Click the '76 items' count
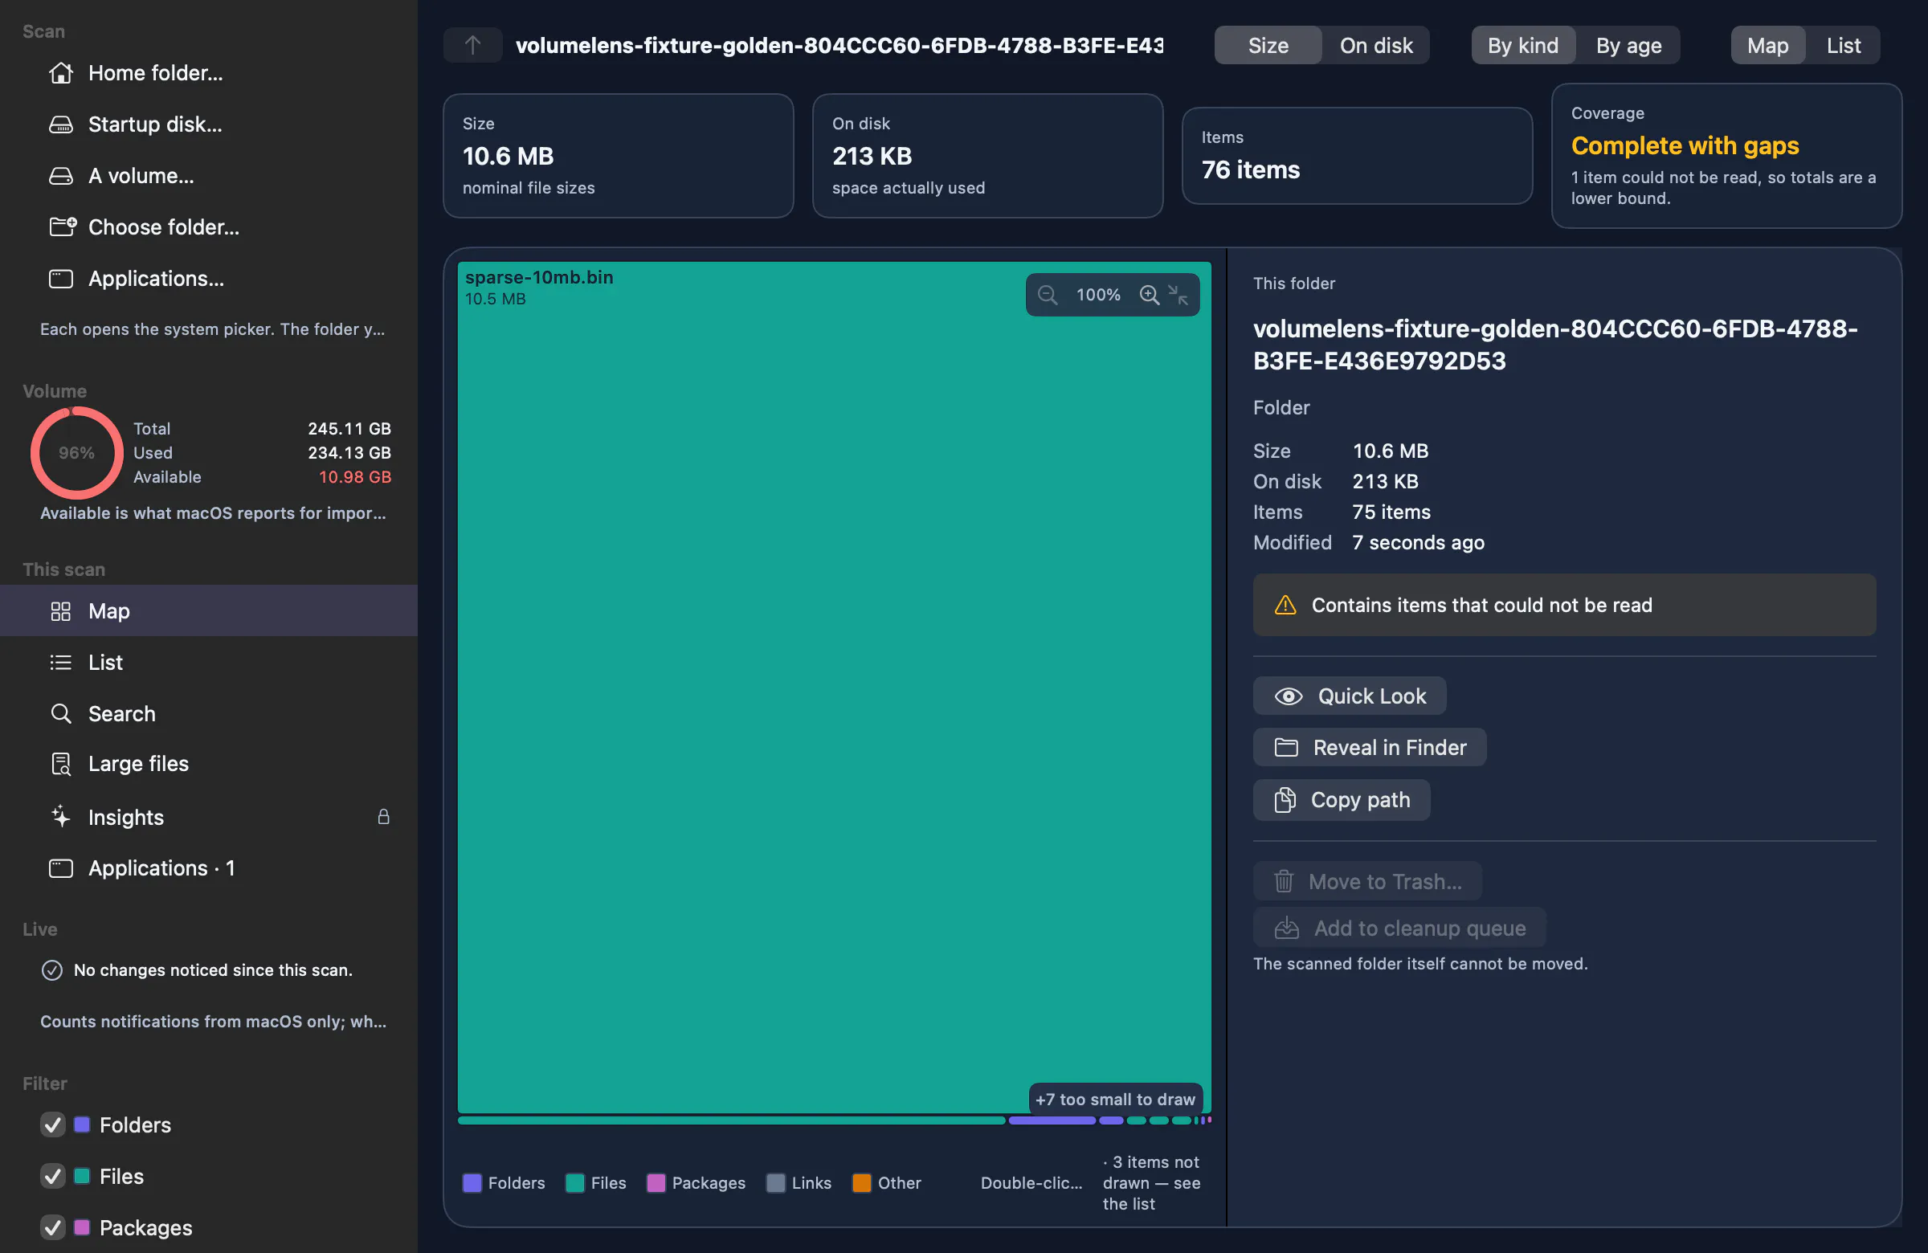1928x1253 pixels. point(1250,169)
